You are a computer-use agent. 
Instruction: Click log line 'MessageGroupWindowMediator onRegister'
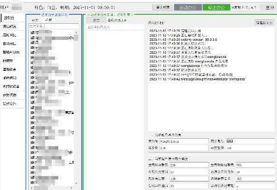(x=197, y=79)
